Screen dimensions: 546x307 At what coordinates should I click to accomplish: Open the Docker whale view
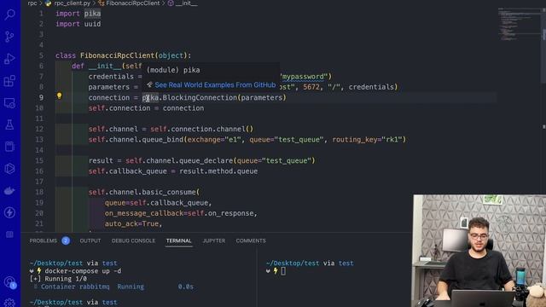(x=9, y=191)
